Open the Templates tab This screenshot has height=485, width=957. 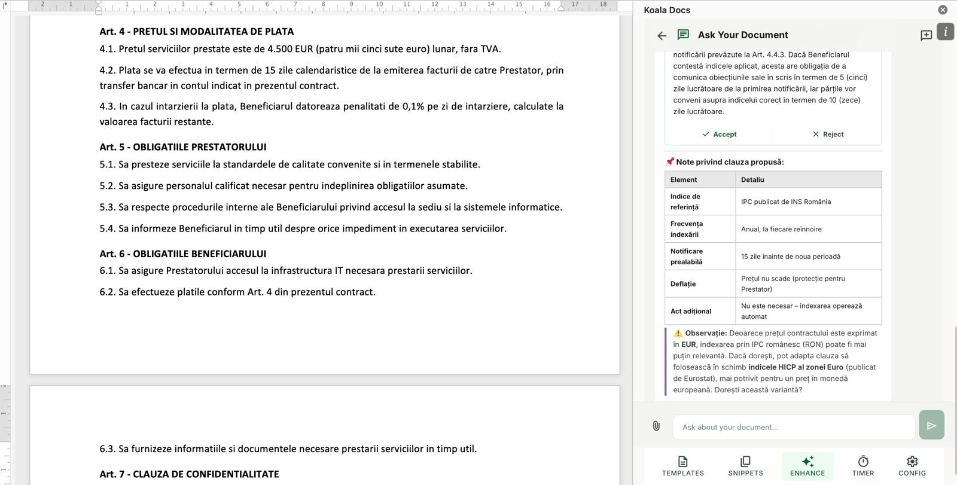tap(683, 466)
